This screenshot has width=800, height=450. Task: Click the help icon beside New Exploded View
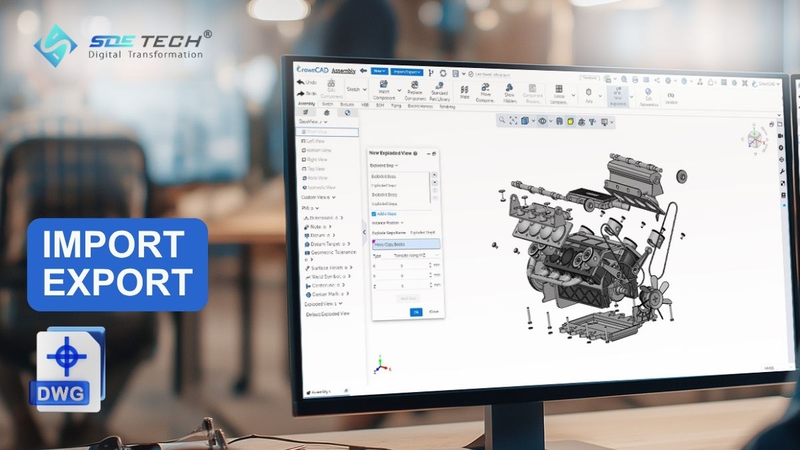tap(415, 153)
